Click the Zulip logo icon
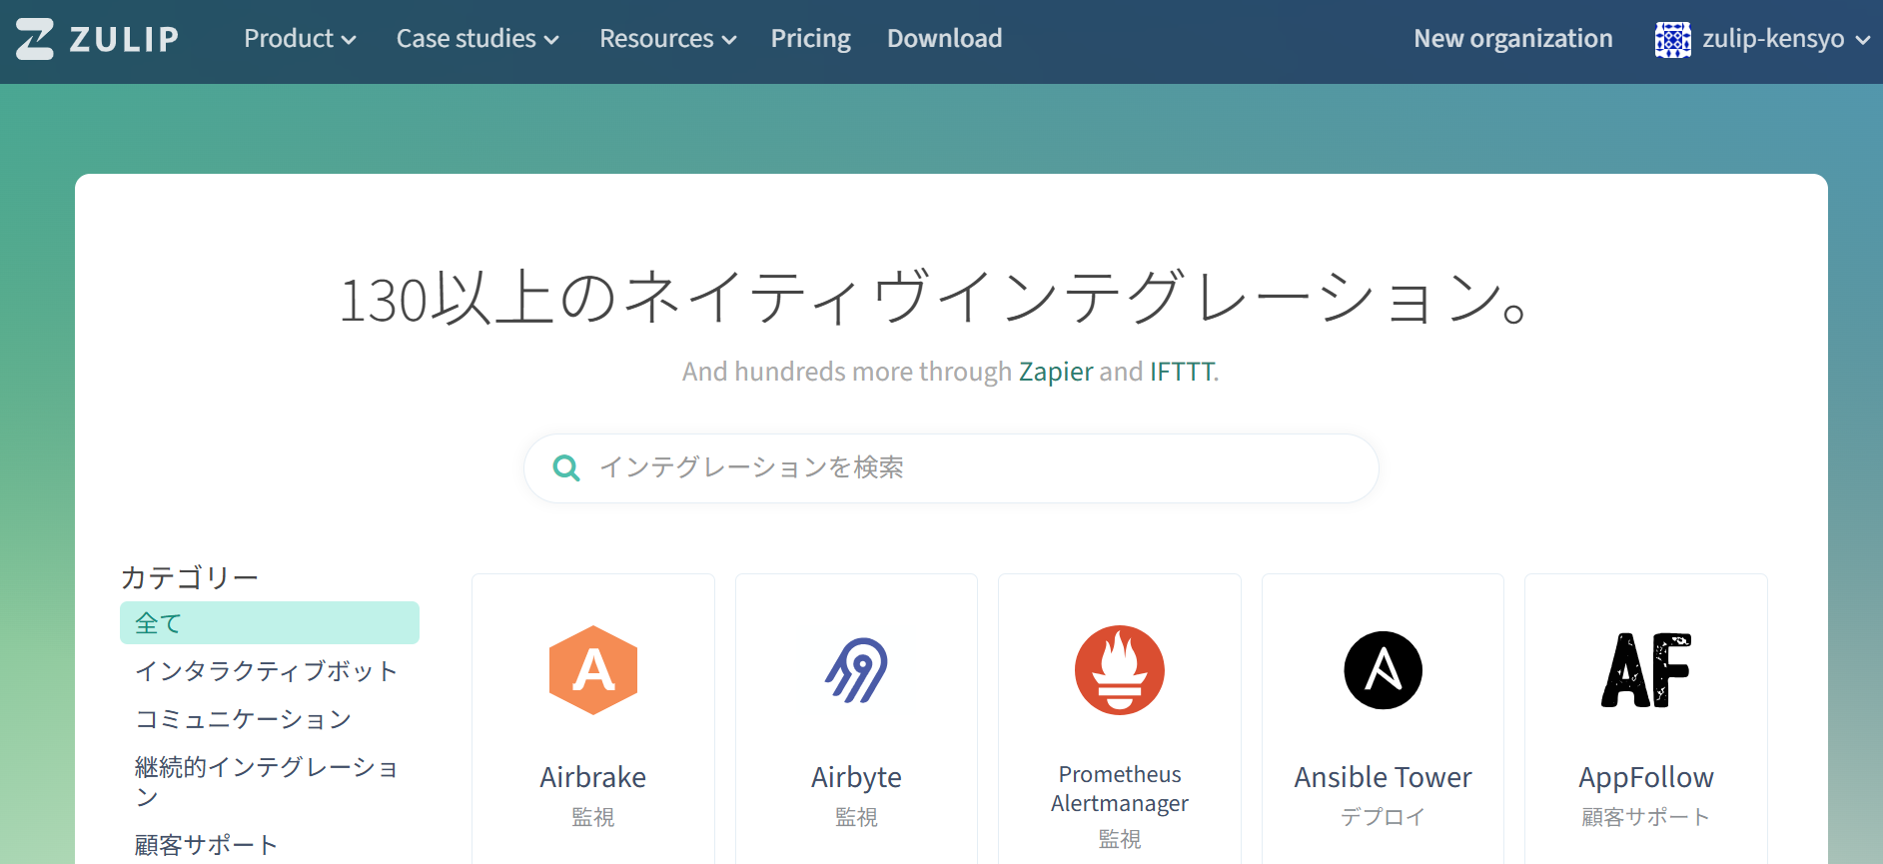1883x864 pixels. (x=35, y=39)
